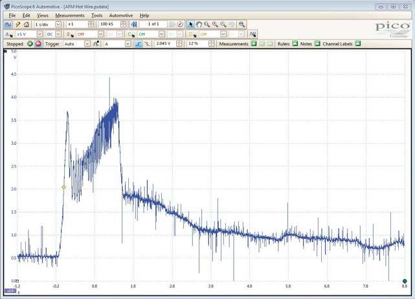
Task: Click the red Stop capture button
Action: 38,43
